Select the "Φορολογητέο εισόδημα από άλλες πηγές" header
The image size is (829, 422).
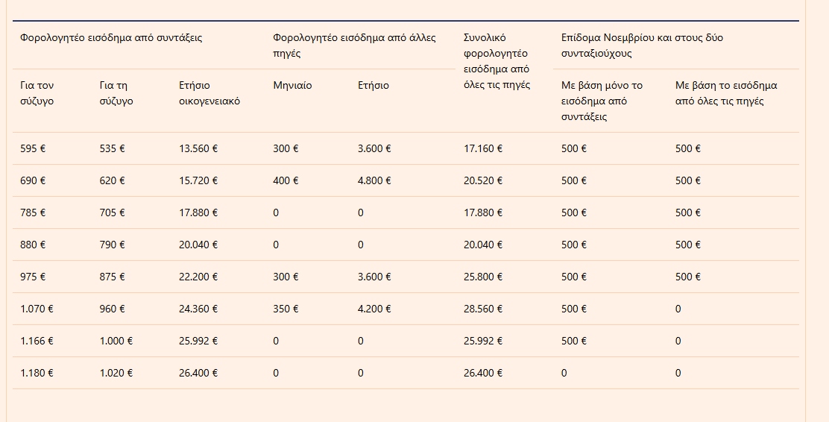point(354,45)
